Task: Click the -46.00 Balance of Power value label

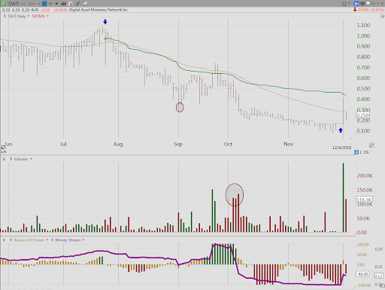Action: [362, 274]
